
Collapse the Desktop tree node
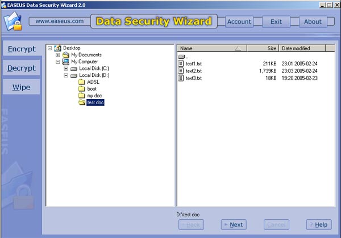50,48
